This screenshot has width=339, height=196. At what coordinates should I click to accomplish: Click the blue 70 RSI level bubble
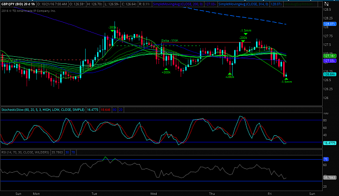click(326, 159)
